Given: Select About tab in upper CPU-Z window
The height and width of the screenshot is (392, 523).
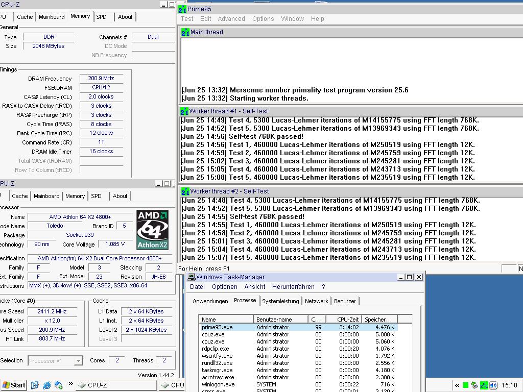Looking at the screenshot, I should (x=125, y=17).
